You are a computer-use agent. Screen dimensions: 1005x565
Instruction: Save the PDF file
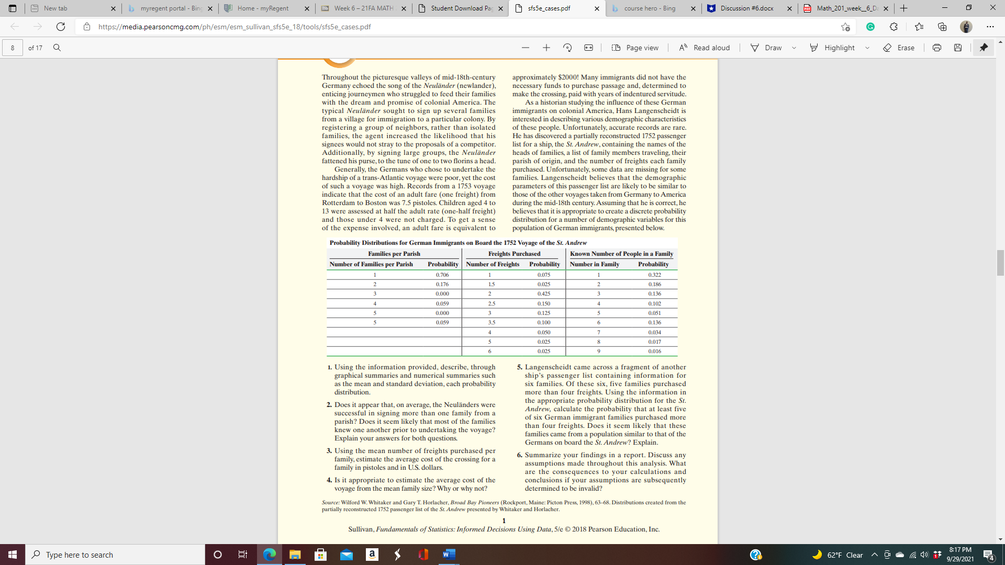tap(958, 48)
